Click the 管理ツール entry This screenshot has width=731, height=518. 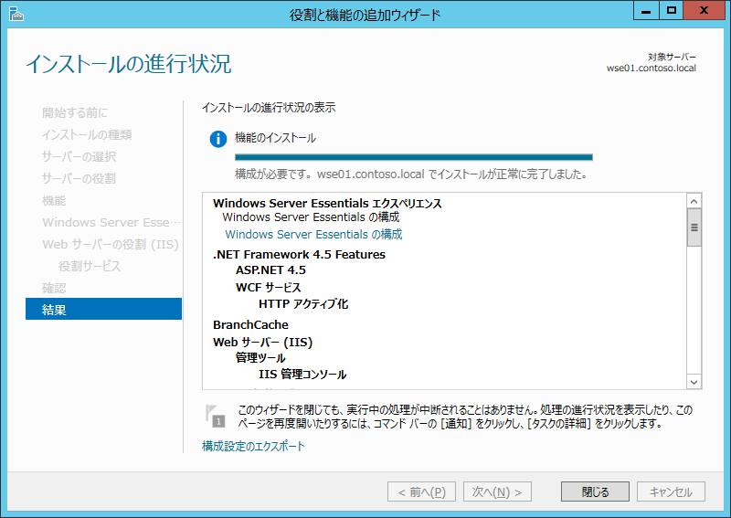pos(260,357)
